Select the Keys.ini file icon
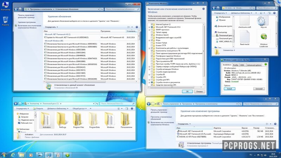Image resolution: width=281 pixels, height=158 pixels. (x=263, y=22)
